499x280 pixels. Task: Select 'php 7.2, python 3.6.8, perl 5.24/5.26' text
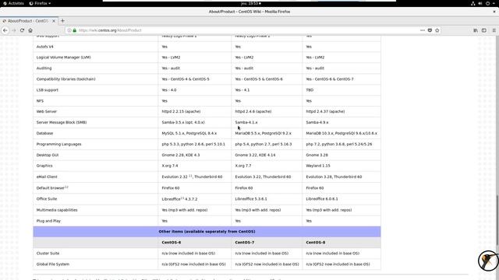pyautogui.click(x=339, y=144)
